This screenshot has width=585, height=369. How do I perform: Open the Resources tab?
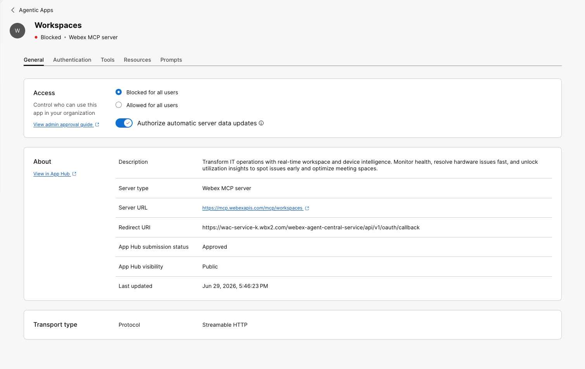[137, 60]
